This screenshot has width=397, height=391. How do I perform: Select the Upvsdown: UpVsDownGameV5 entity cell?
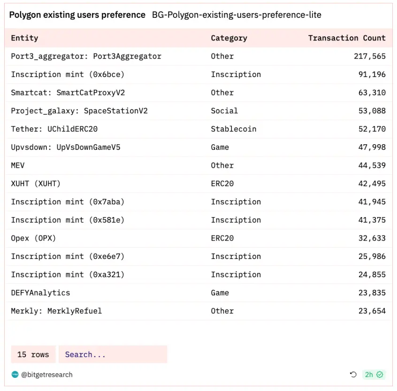click(66, 147)
